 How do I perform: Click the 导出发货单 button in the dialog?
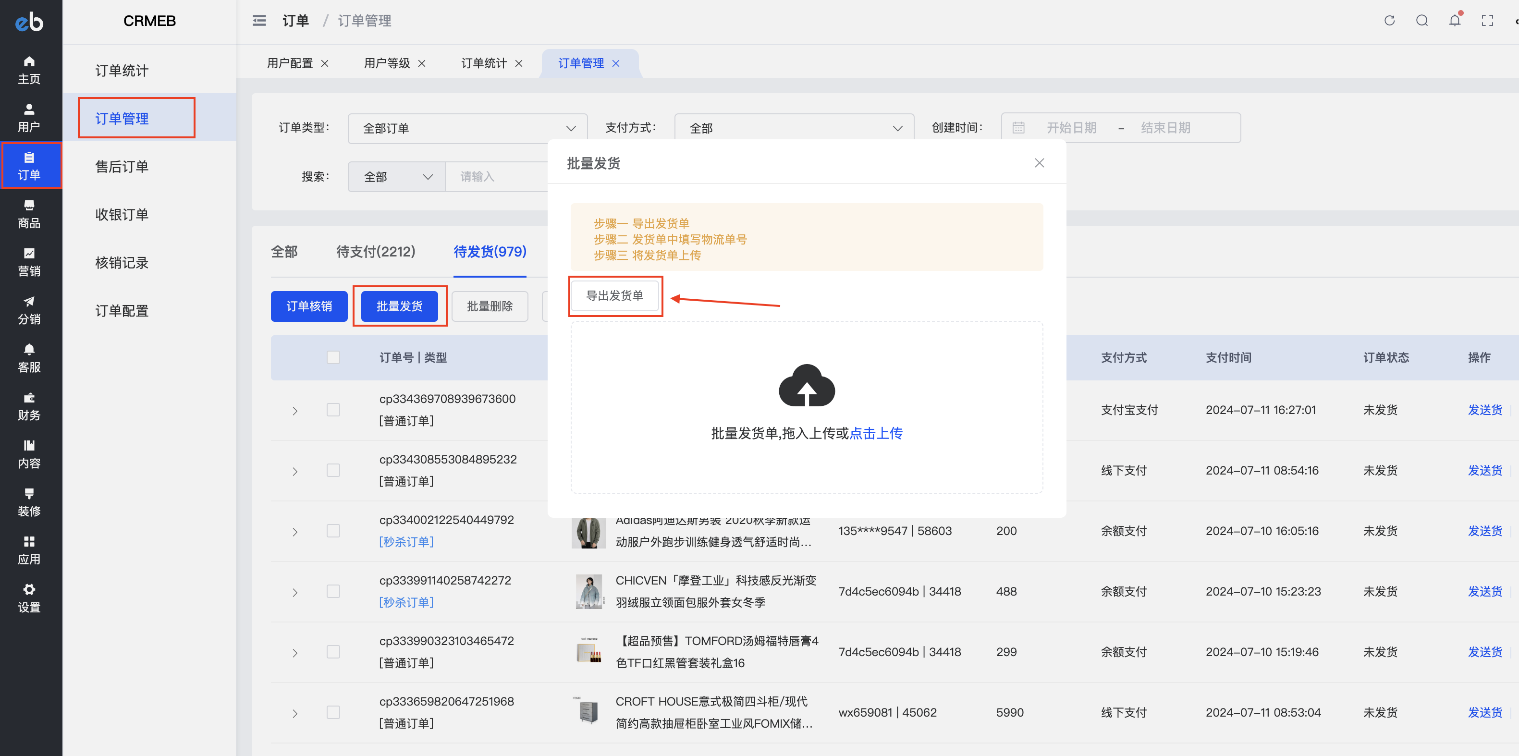pyautogui.click(x=615, y=295)
